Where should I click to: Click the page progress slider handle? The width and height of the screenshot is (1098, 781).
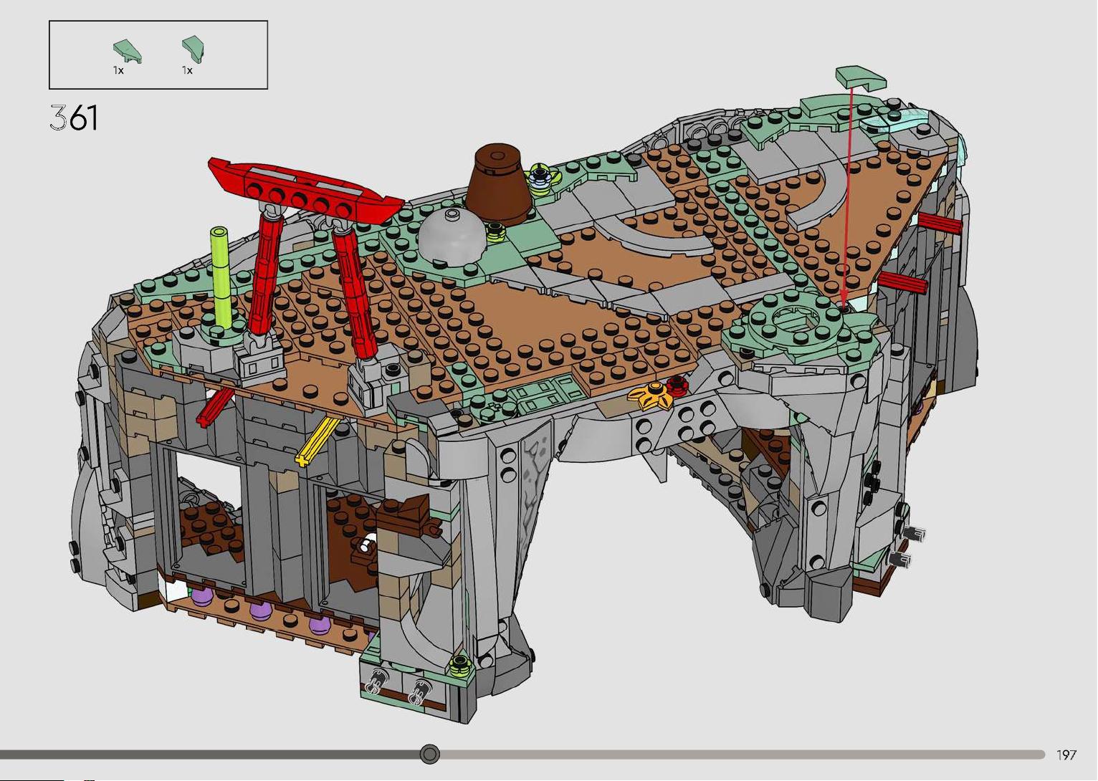click(430, 754)
